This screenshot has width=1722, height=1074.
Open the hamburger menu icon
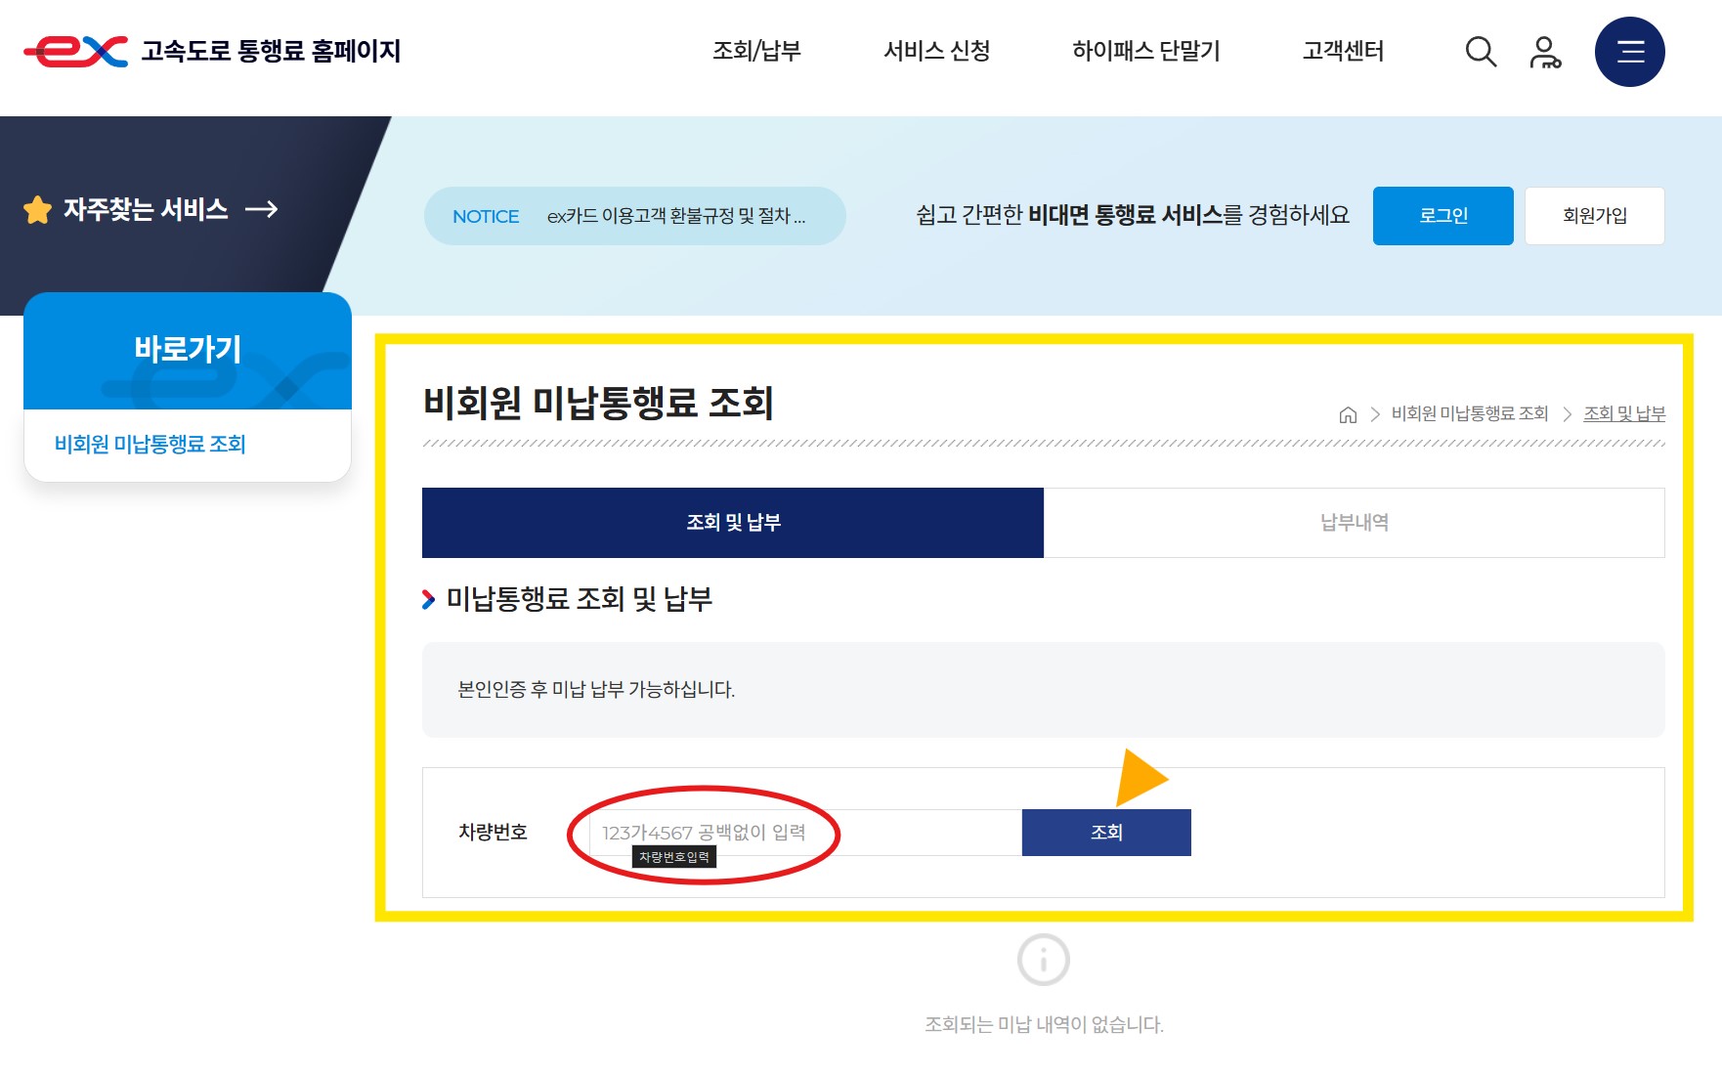1629,52
